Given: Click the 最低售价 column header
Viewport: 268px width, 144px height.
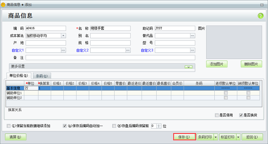Looking at the screenshot, I should pos(164,83).
